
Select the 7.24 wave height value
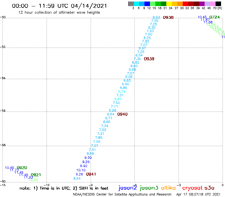pos(105,126)
